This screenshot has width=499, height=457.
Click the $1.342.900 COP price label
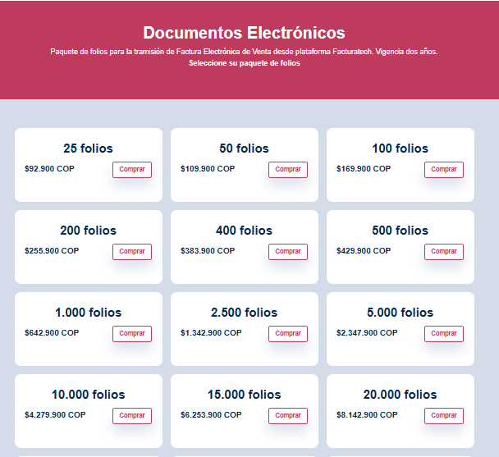pyautogui.click(x=211, y=333)
